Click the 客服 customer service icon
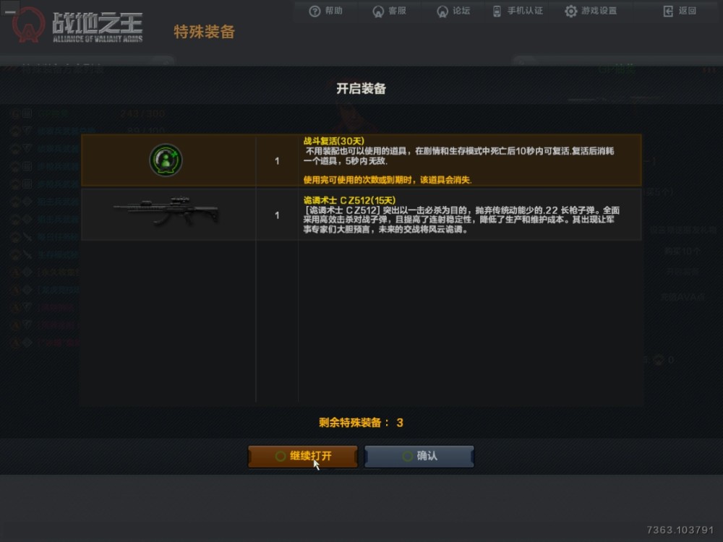 click(378, 11)
